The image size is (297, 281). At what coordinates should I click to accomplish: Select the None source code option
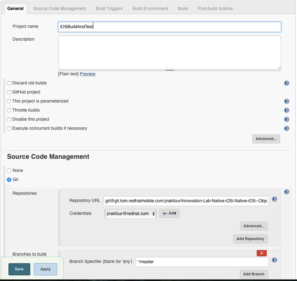pyautogui.click(x=9, y=170)
